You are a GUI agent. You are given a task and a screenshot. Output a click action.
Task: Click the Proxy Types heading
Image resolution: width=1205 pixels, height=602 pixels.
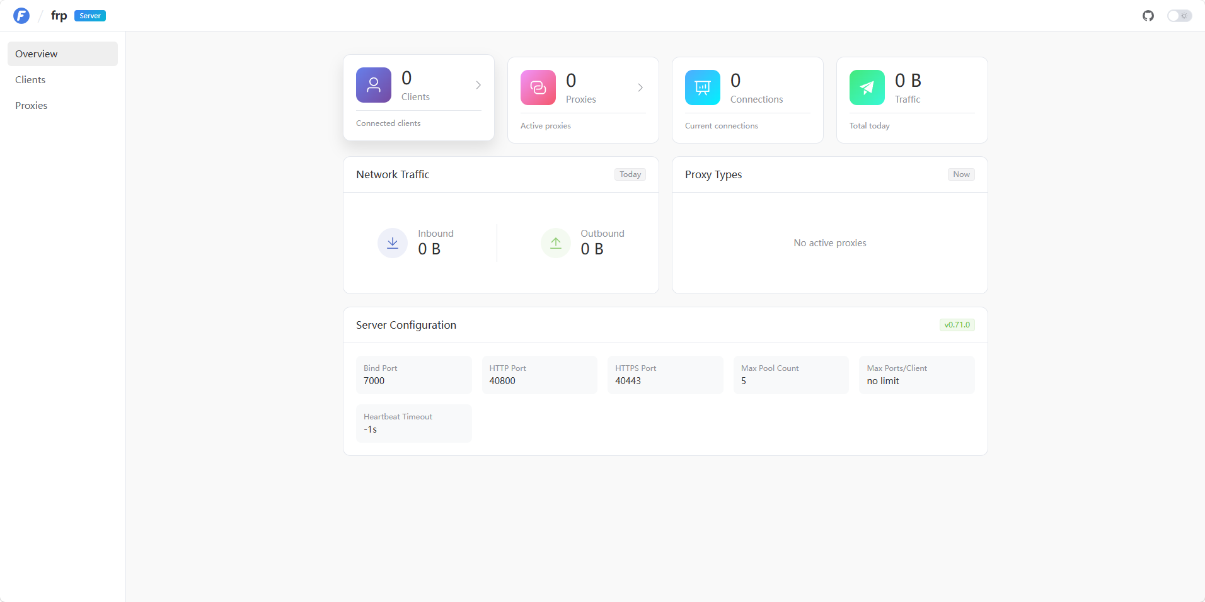pos(713,174)
